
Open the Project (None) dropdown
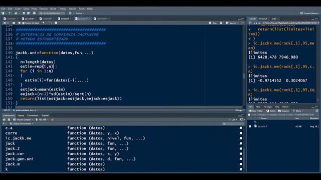(x=310, y=13)
